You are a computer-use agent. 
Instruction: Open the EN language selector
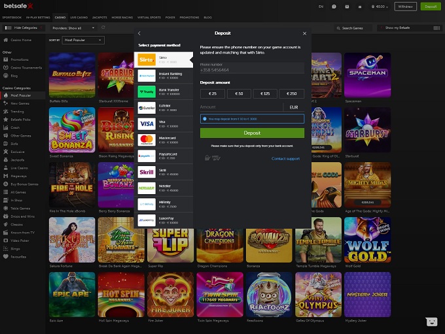pyautogui.click(x=321, y=7)
